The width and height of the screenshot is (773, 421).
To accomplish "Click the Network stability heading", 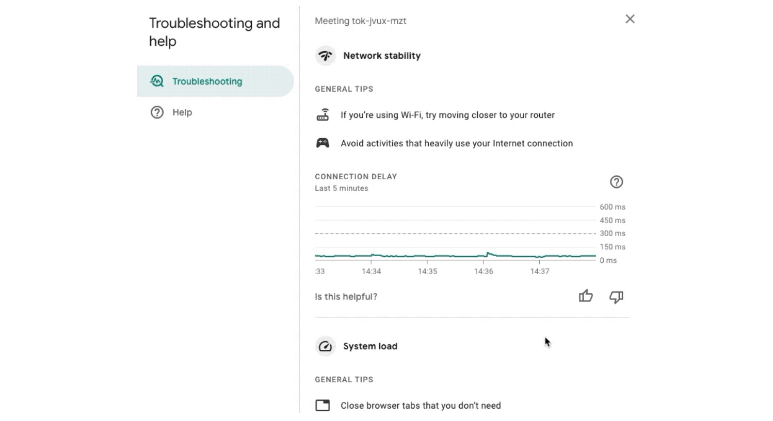I will pos(382,56).
